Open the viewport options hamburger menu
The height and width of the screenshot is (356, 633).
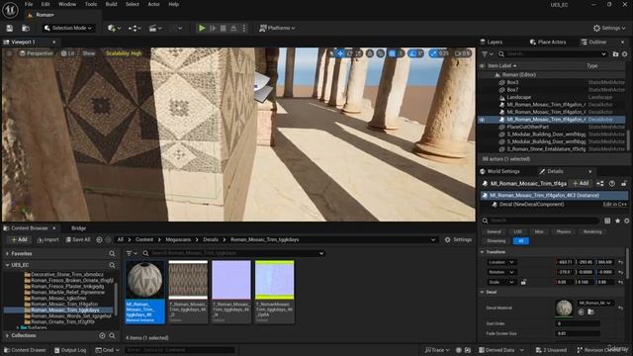click(x=9, y=53)
